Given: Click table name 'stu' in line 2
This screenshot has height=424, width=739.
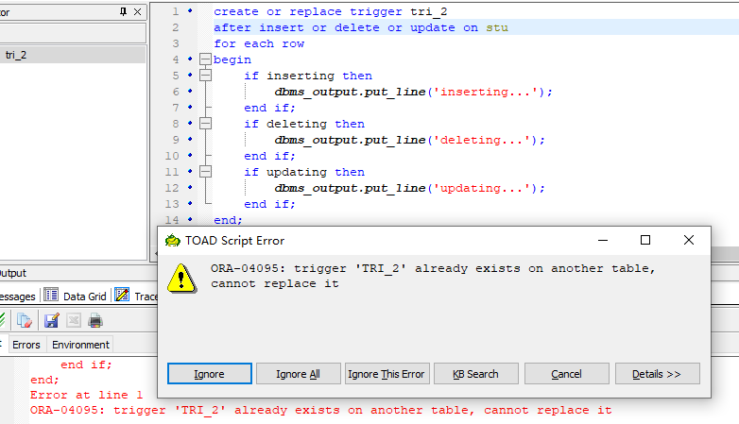Looking at the screenshot, I should coord(497,27).
